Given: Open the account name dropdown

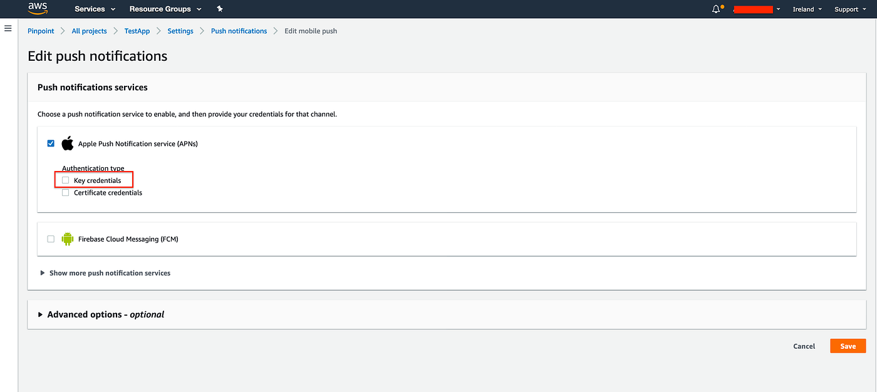Looking at the screenshot, I should [x=757, y=9].
